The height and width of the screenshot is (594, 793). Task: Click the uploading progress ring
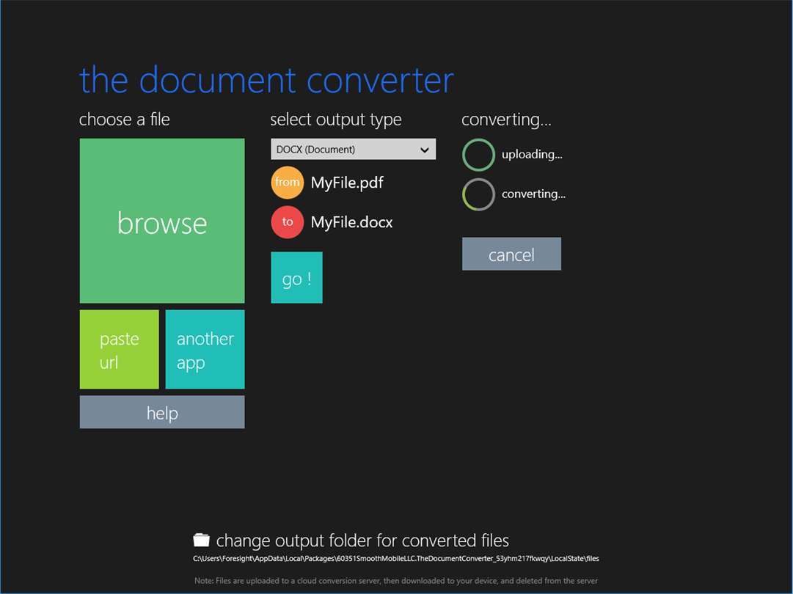478,155
